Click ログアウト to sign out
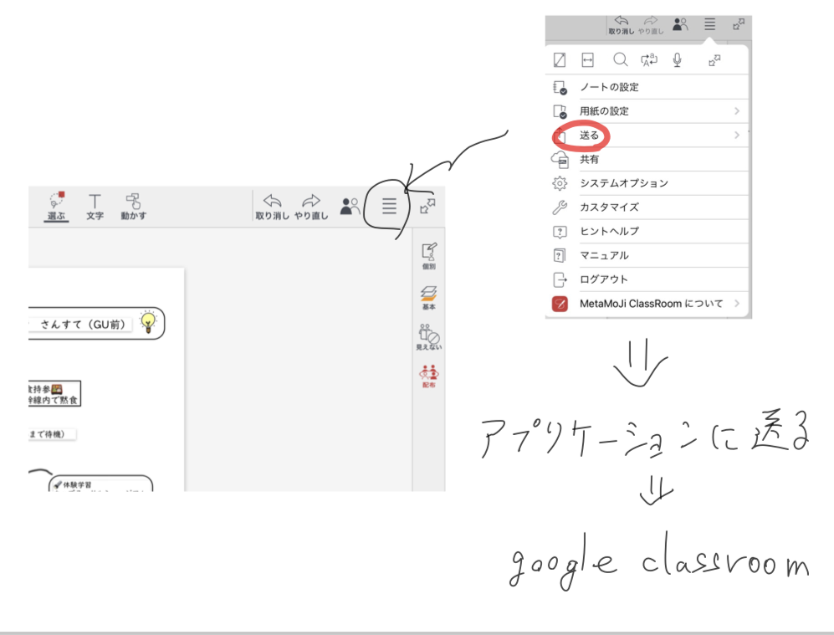 (603, 279)
